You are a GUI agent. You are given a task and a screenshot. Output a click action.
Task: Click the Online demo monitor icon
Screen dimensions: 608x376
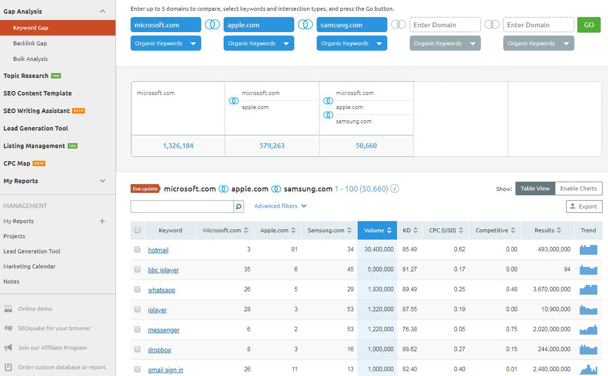coord(8,309)
